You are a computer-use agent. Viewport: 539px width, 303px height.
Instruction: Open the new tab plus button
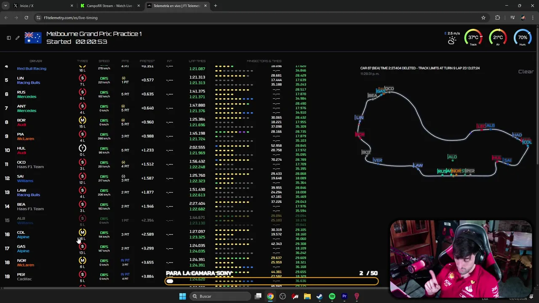(x=215, y=6)
